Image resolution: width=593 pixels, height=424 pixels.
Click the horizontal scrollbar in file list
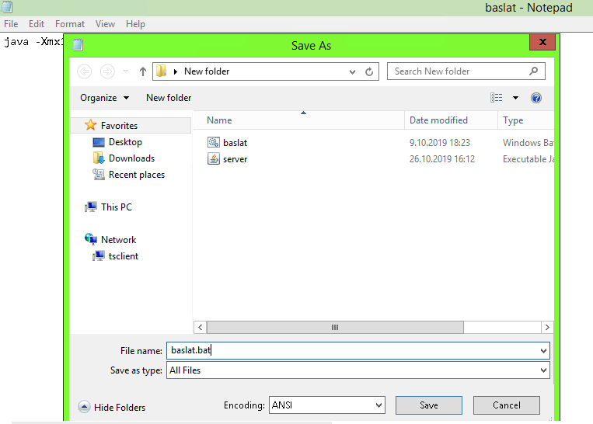[335, 327]
